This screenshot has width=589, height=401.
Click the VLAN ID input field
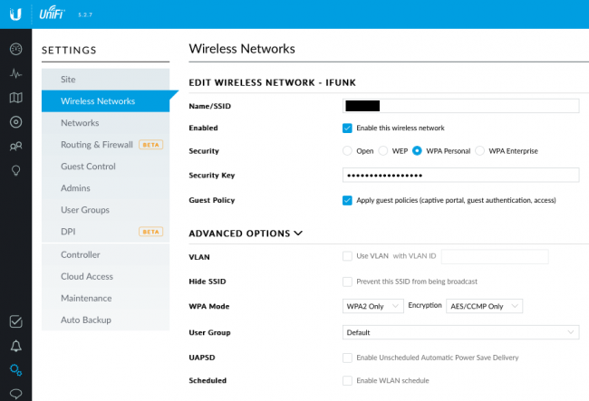click(x=495, y=256)
